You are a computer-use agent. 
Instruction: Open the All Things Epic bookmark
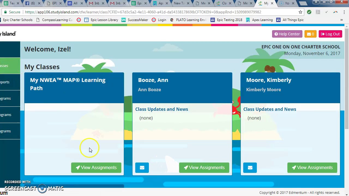click(x=290, y=20)
